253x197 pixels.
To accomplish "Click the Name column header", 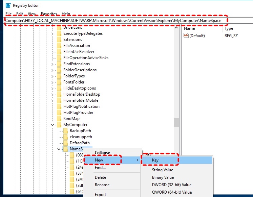I will coord(189,29).
